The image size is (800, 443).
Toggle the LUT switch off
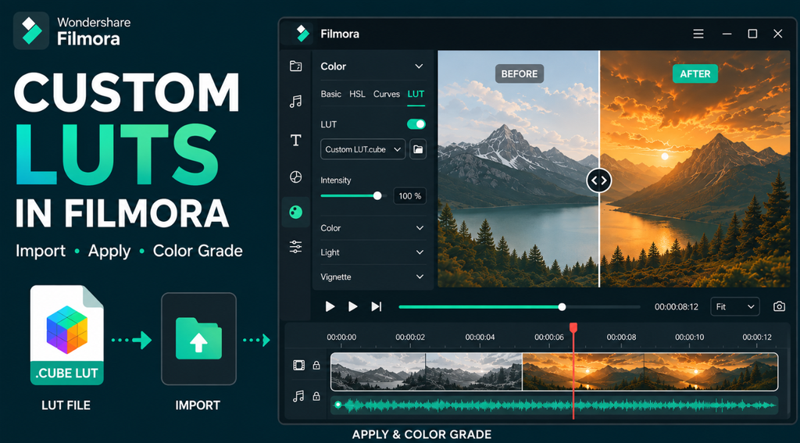click(416, 124)
